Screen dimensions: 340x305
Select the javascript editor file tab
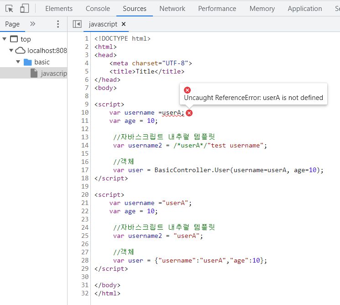click(x=103, y=24)
